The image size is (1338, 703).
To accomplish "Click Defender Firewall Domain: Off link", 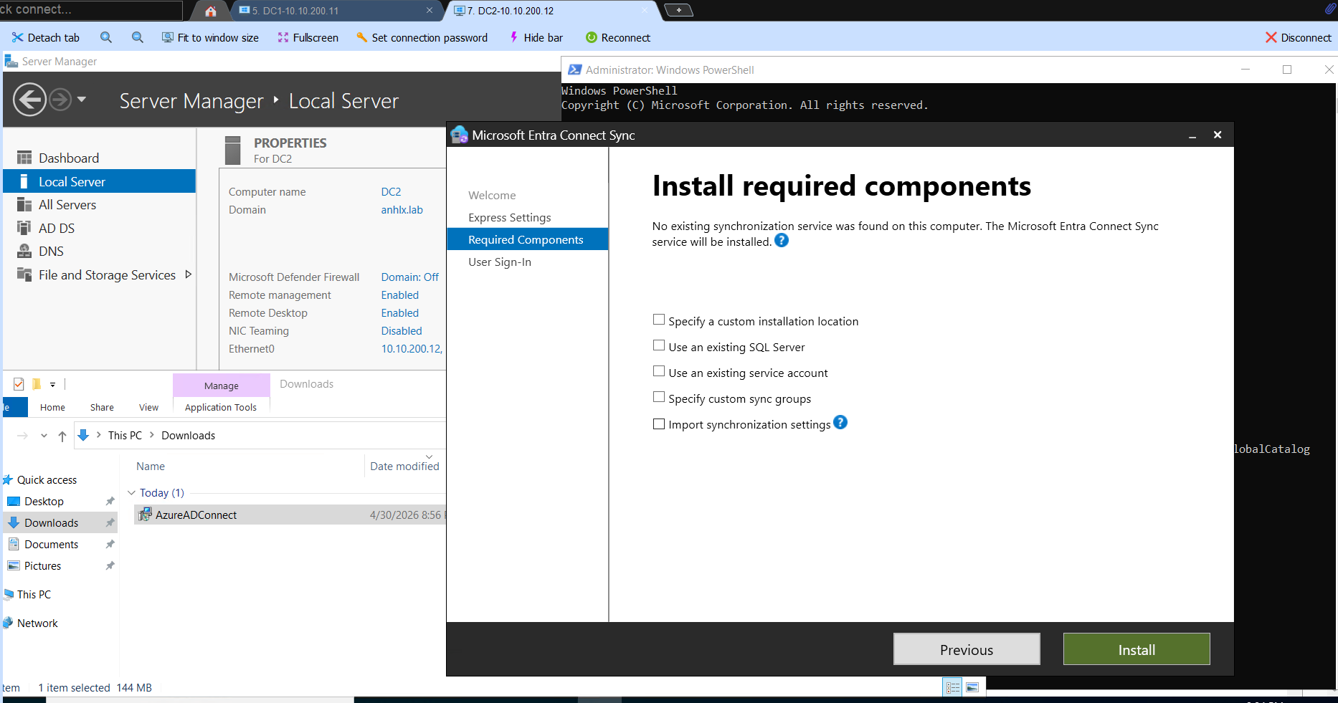I will pyautogui.click(x=409, y=277).
